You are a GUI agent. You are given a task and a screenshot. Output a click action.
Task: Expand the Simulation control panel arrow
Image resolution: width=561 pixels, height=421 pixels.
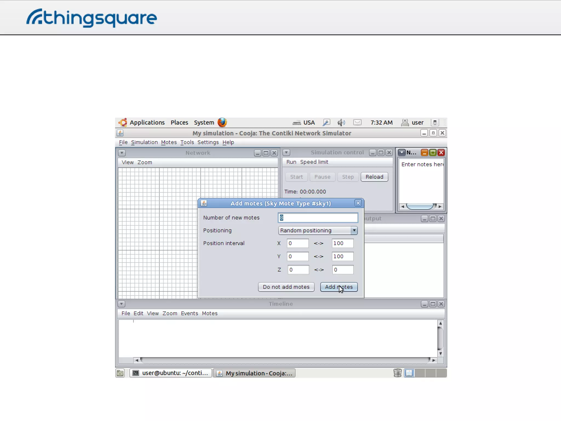click(x=286, y=152)
